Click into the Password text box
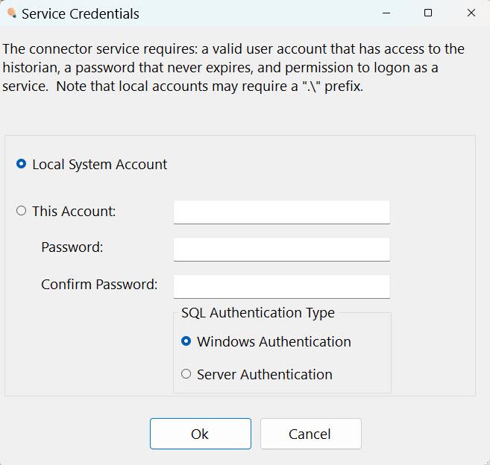The image size is (490, 465). point(282,249)
